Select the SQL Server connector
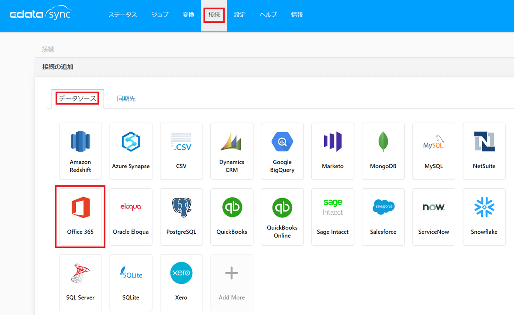 (x=81, y=282)
